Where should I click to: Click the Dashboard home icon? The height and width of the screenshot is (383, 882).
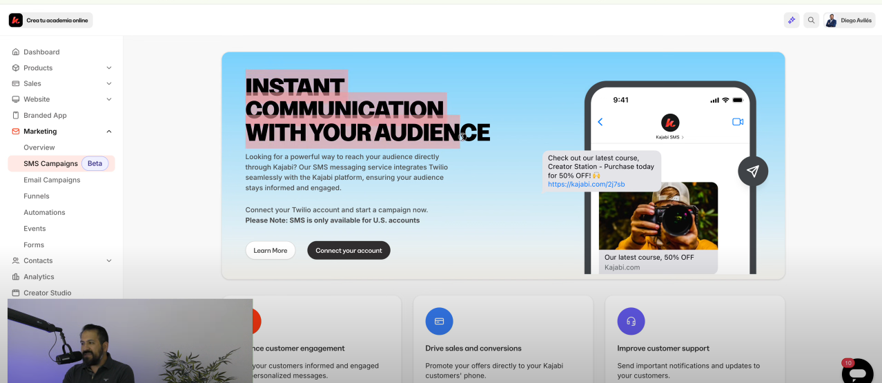click(x=16, y=52)
